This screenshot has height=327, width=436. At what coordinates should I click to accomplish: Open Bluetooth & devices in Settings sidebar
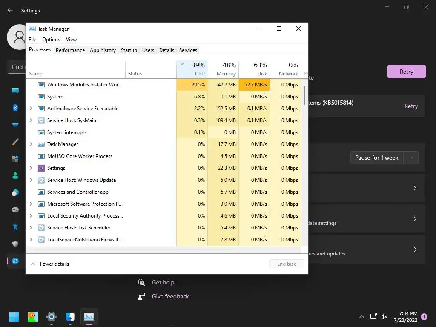click(x=15, y=108)
